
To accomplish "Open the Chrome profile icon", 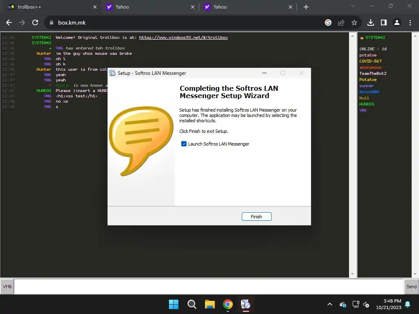I will [x=397, y=23].
